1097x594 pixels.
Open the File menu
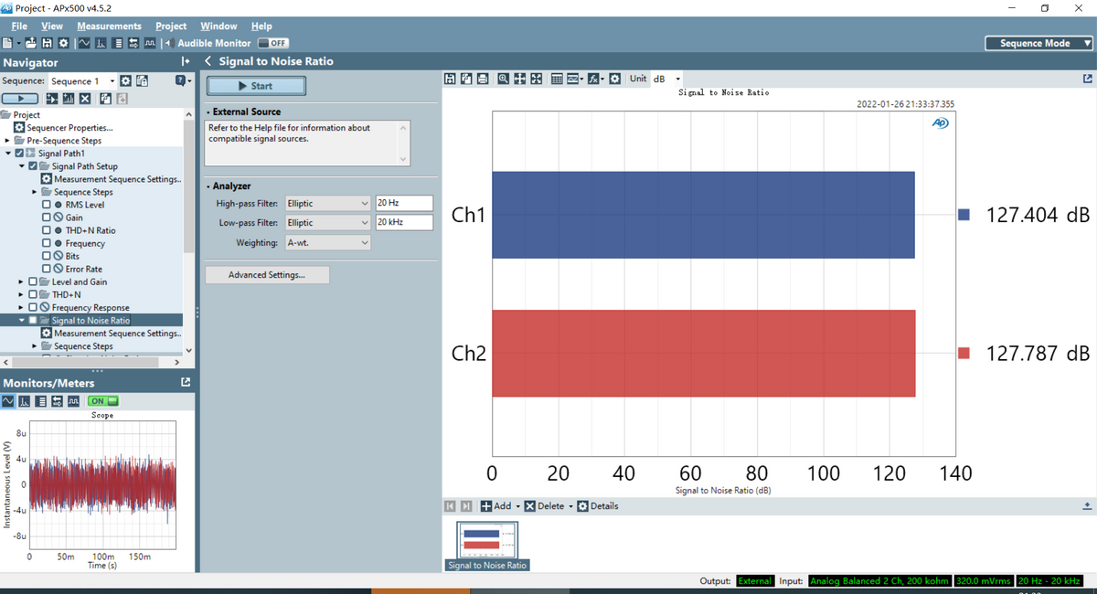(19, 26)
